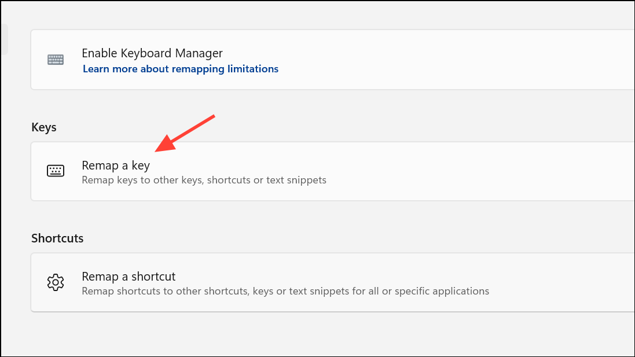This screenshot has width=635, height=357.
Task: Click the Enable Keyboard Manager title text
Action: click(152, 53)
